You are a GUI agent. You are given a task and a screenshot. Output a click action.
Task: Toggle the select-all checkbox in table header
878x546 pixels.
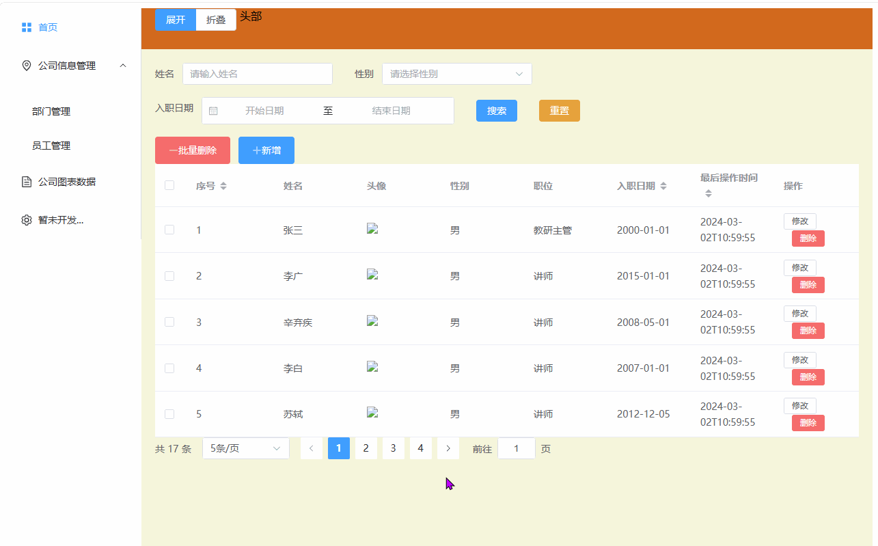click(x=169, y=185)
